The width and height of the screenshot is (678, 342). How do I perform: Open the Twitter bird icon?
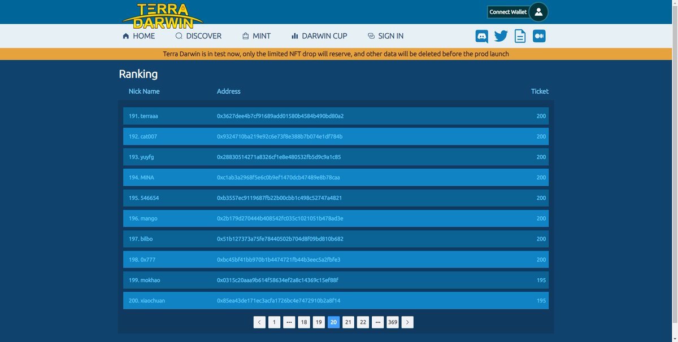(x=501, y=36)
